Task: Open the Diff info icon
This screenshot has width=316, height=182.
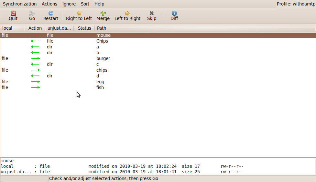Action: pyautogui.click(x=174, y=13)
